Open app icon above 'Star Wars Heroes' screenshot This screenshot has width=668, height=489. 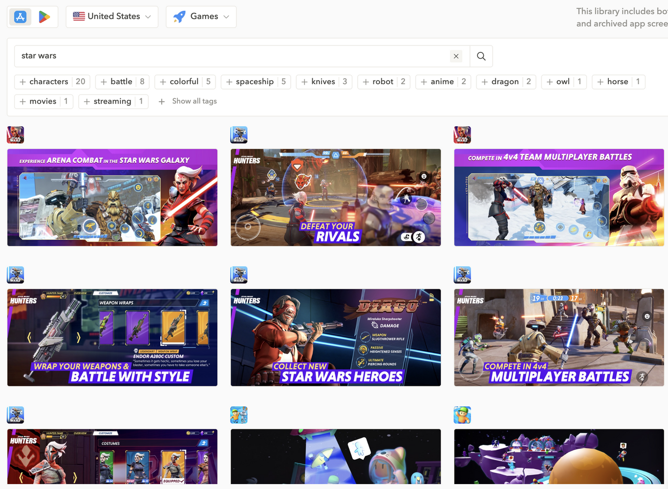coord(239,275)
